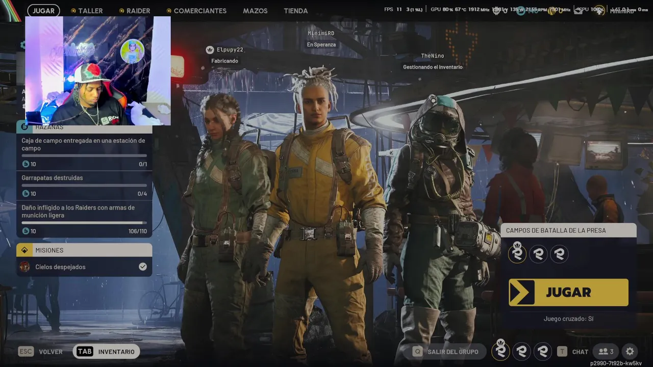This screenshot has height=367, width=653.
Task: Click the Caja de campo progress bar
Action: [84, 156]
